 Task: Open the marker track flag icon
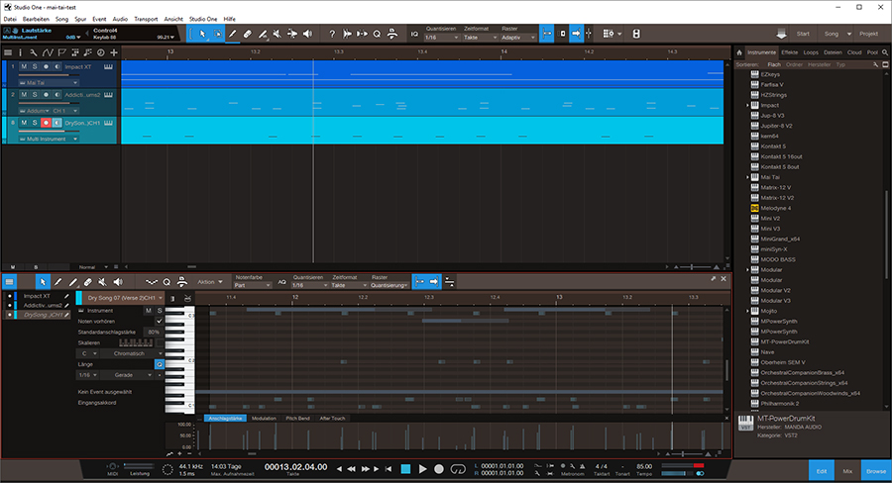click(62, 52)
